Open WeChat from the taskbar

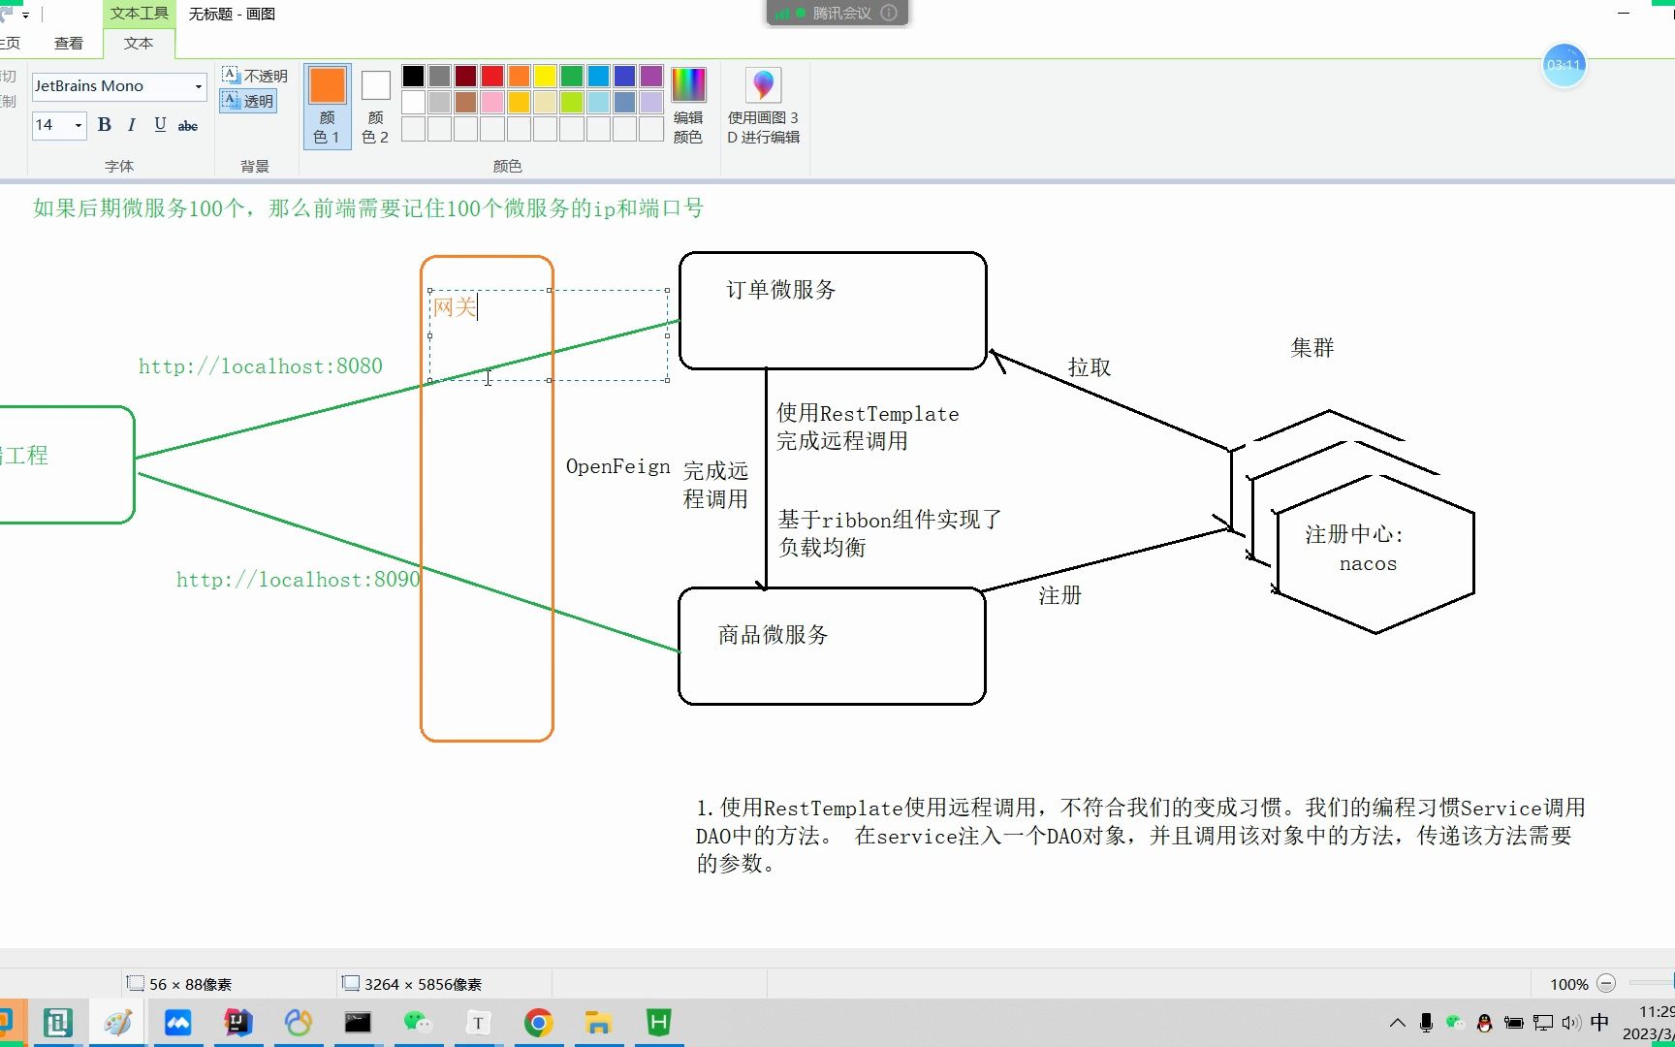pos(418,1023)
